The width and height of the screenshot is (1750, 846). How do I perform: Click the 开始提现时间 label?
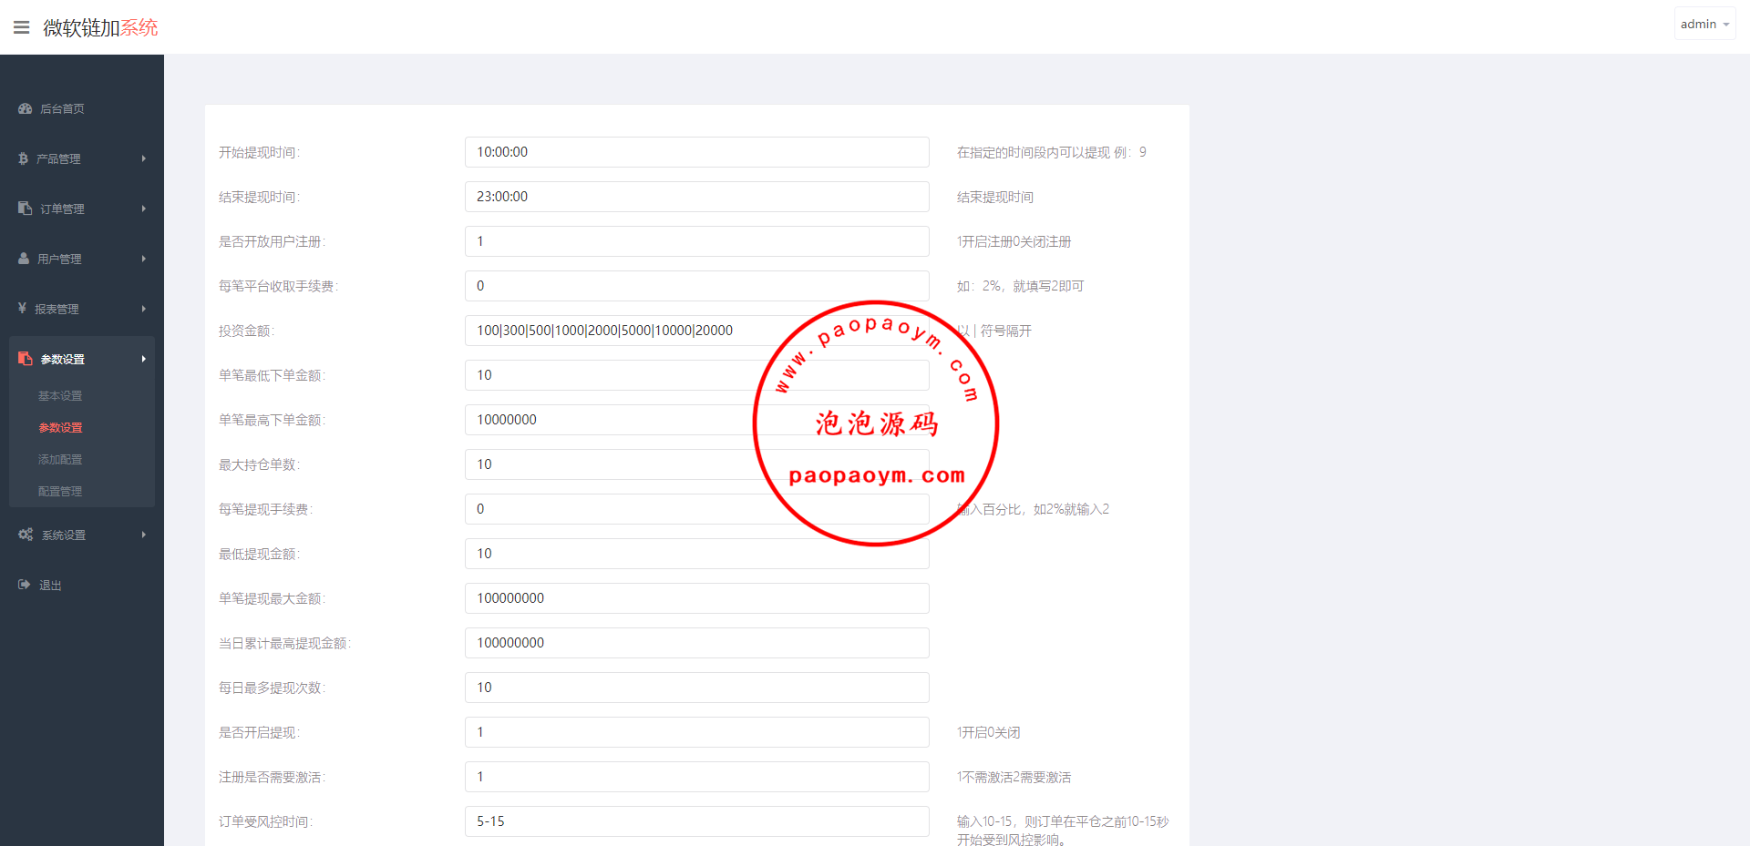point(259,152)
